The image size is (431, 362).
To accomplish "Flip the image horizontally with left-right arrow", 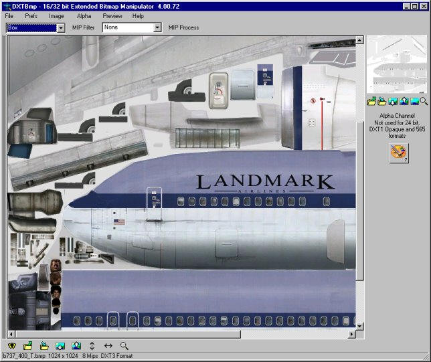I will 108,346.
